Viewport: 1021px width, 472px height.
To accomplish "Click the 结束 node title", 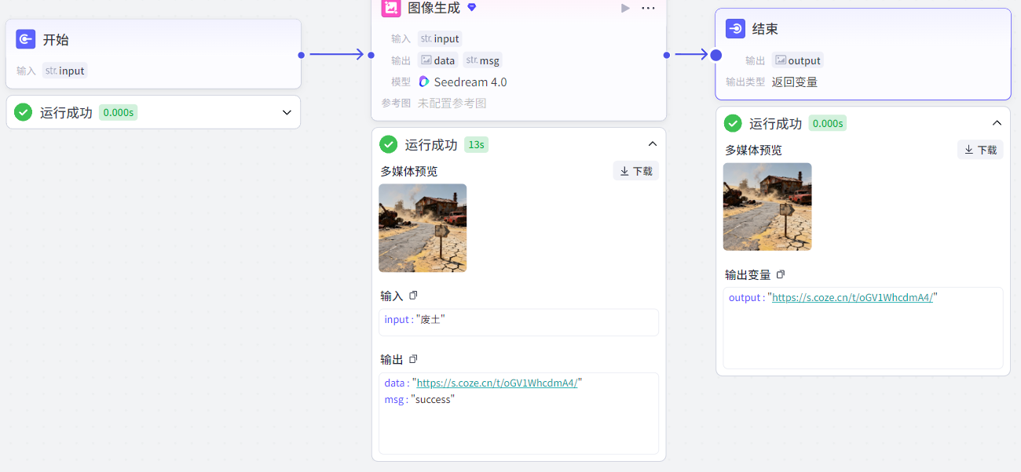I will click(x=766, y=29).
